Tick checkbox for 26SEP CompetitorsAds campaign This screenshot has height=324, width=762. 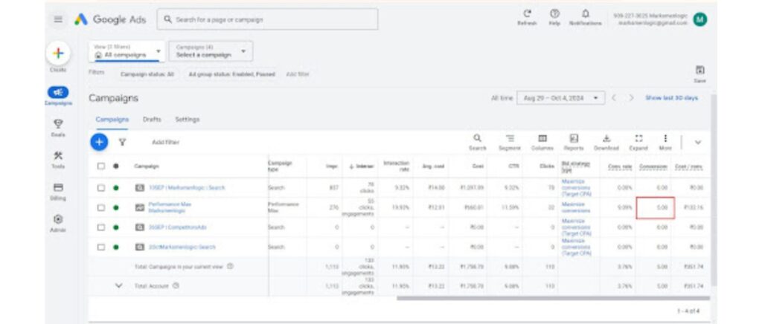[x=100, y=227]
